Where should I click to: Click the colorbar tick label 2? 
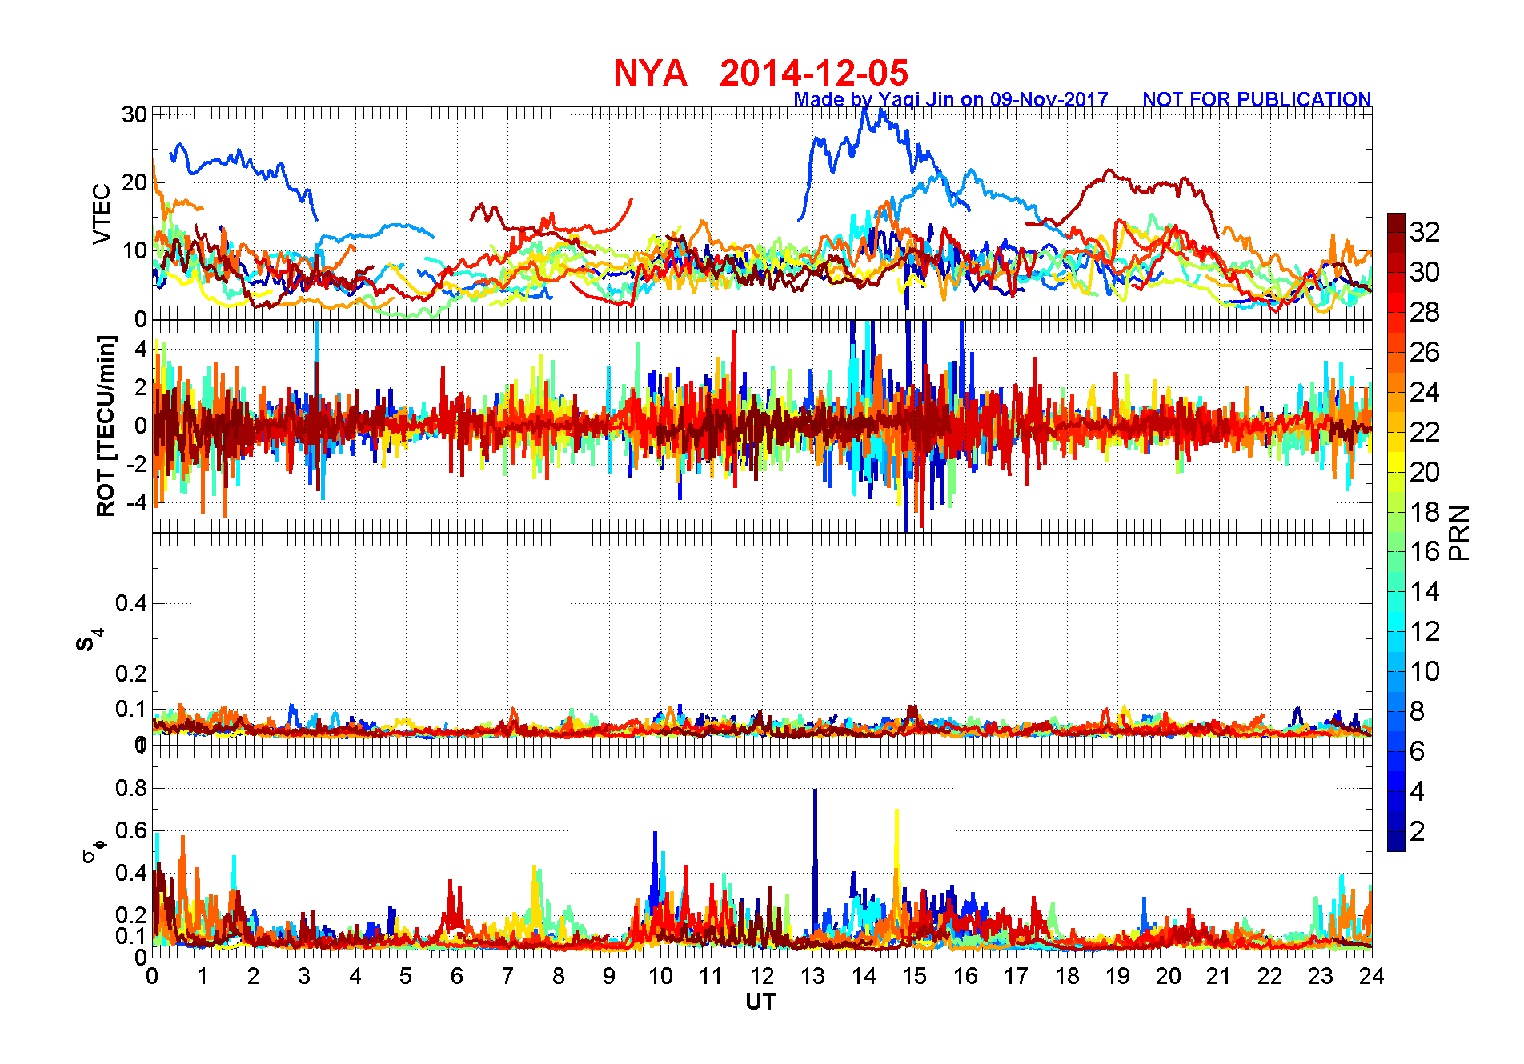coord(1418,831)
